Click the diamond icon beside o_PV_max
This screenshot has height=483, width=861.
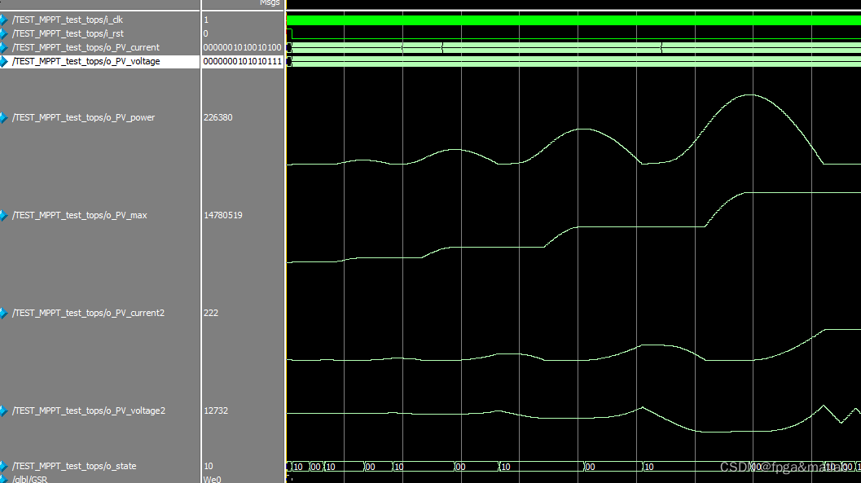tap(6, 214)
